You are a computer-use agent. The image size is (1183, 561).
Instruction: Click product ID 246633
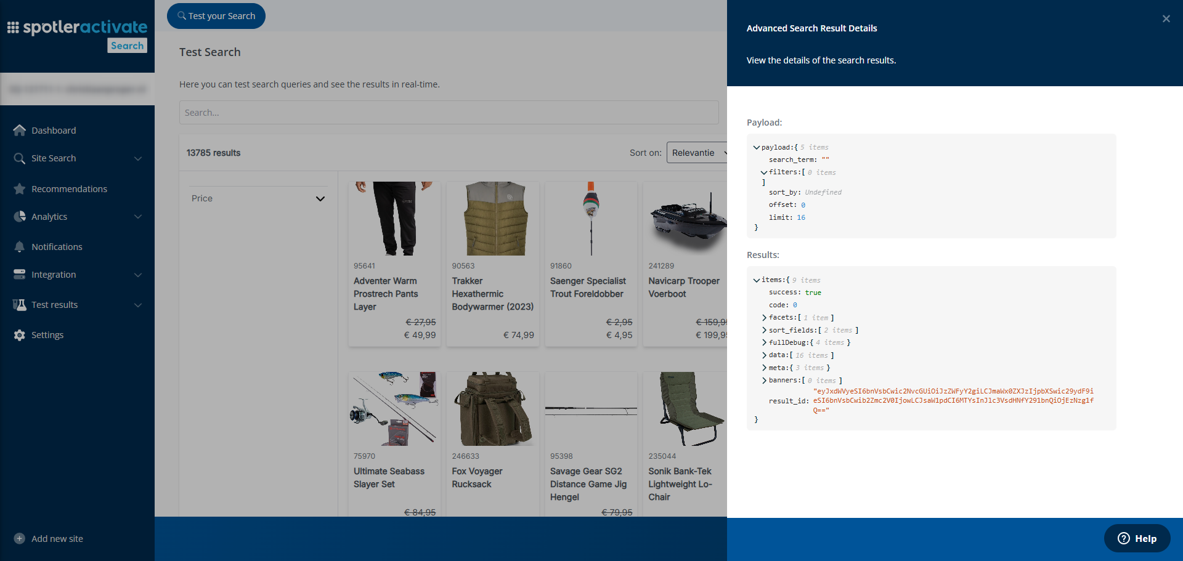[465, 456]
